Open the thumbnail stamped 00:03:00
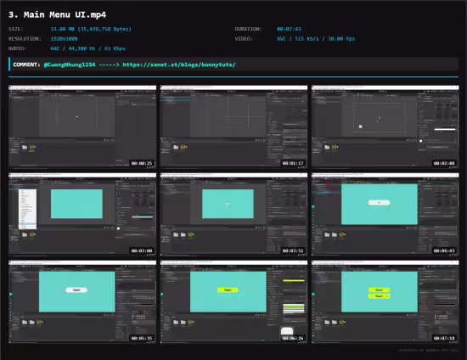The width and height of the screenshot is (467, 360). [x=82, y=214]
